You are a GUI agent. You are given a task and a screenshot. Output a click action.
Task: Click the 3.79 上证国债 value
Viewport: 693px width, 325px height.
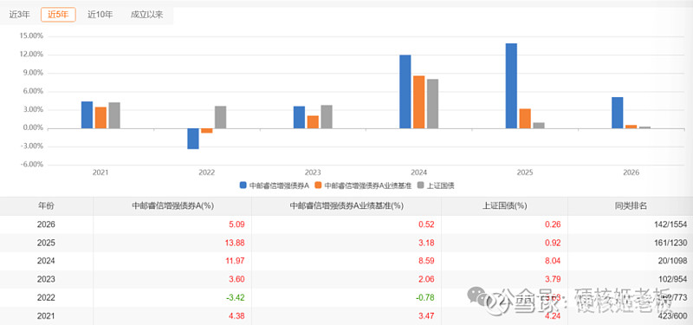click(x=553, y=279)
